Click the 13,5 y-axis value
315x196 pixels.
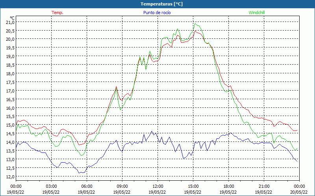pyautogui.click(x=10, y=151)
